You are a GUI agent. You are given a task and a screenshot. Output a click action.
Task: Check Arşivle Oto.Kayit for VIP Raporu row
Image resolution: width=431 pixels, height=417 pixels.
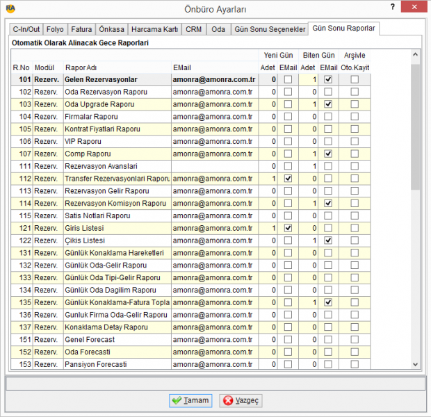point(355,141)
